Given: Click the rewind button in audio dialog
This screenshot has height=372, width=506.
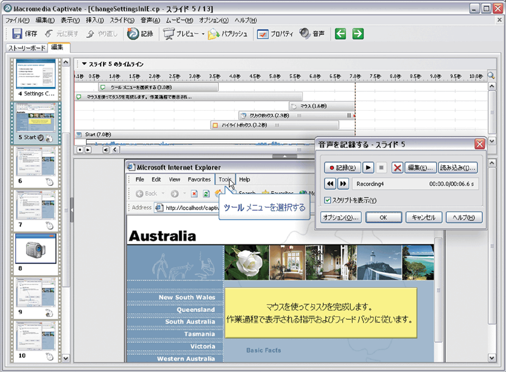Looking at the screenshot, I should [x=330, y=183].
